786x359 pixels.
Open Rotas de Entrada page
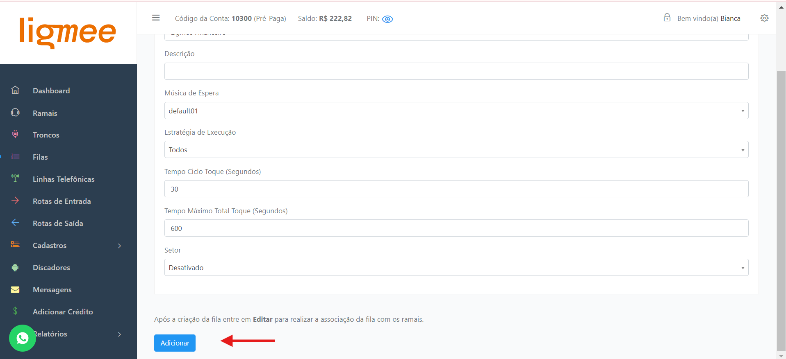[x=62, y=201]
